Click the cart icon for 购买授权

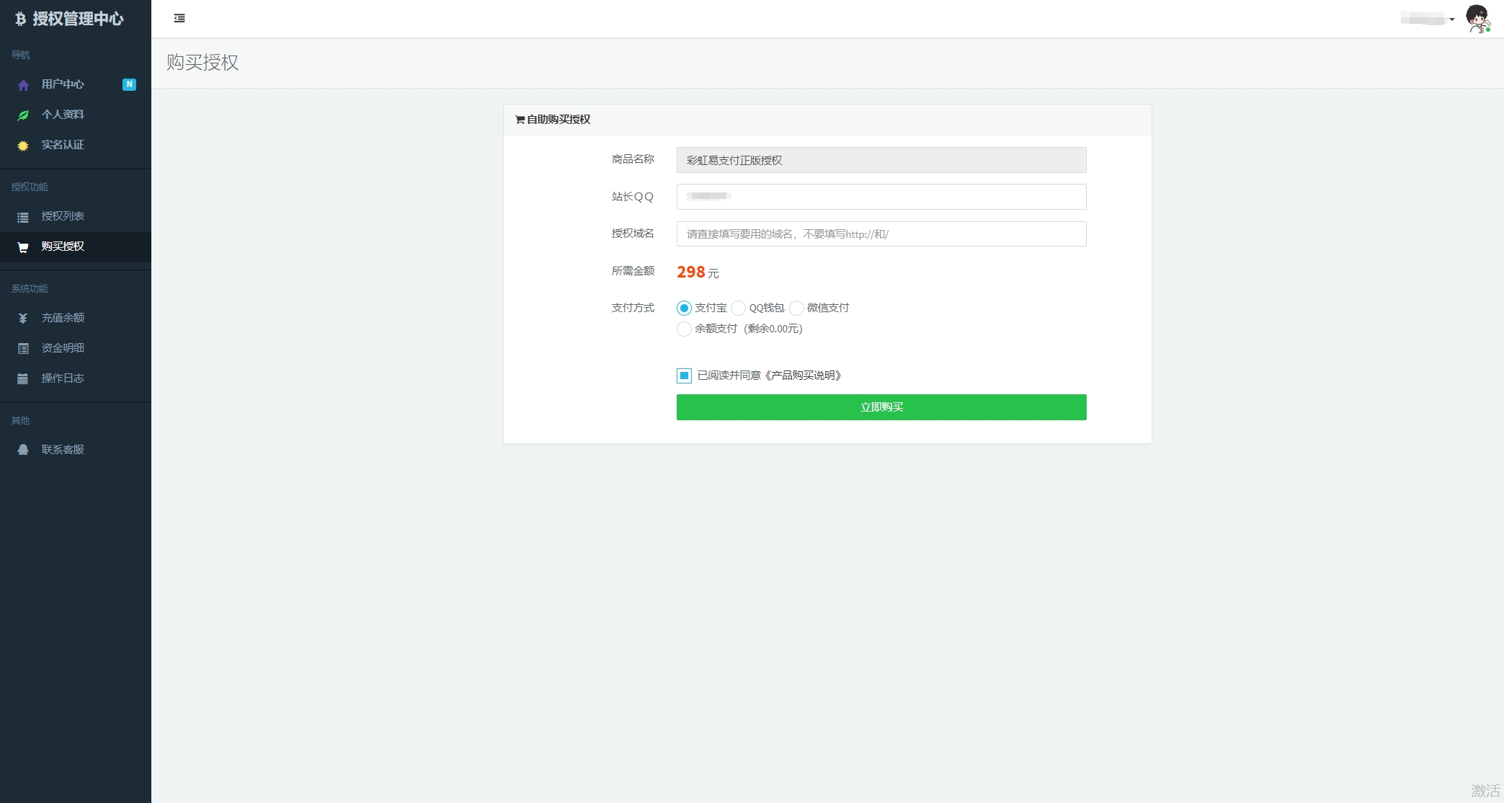click(x=23, y=247)
